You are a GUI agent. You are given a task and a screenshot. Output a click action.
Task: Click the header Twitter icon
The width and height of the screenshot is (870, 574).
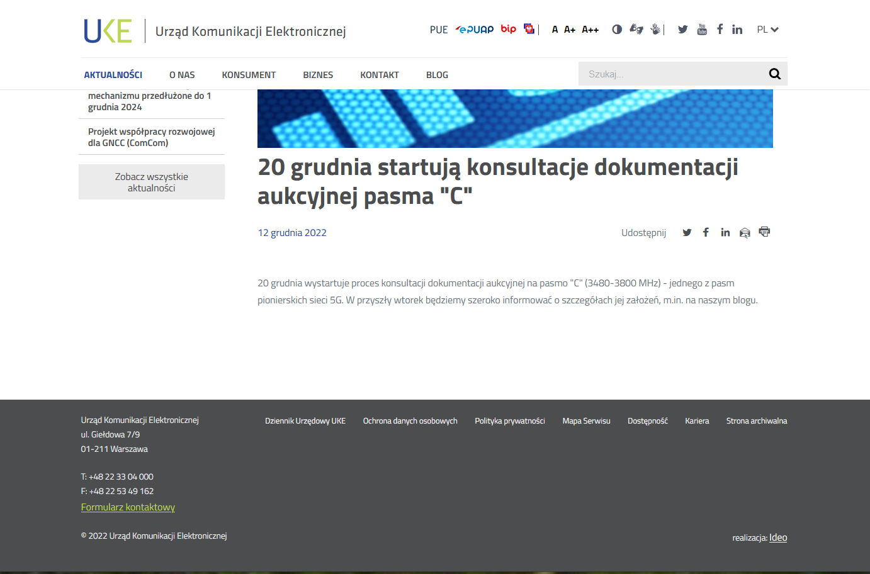(x=682, y=30)
